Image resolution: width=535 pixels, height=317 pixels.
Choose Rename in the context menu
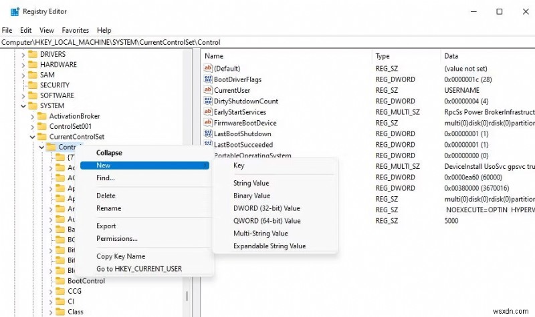(144, 208)
